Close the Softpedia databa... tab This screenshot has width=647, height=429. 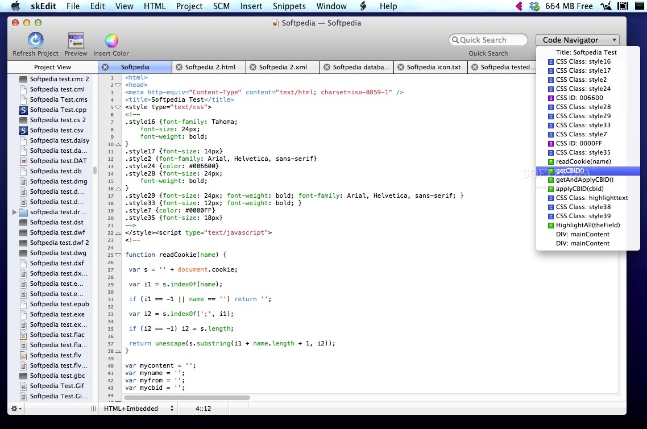coord(327,67)
